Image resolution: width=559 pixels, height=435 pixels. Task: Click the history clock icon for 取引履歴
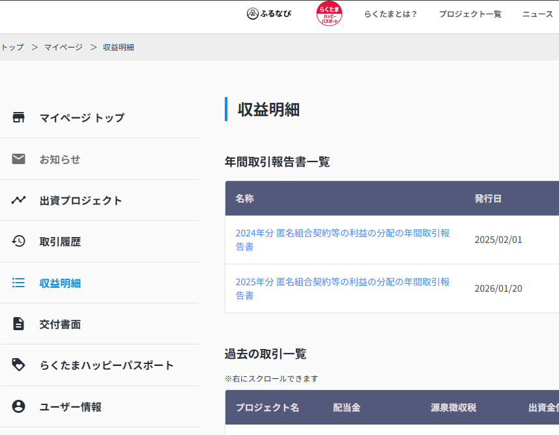[x=18, y=242]
